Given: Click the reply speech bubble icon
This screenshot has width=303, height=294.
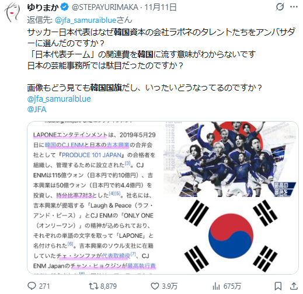Looking at the screenshot, I should tap(32, 286).
